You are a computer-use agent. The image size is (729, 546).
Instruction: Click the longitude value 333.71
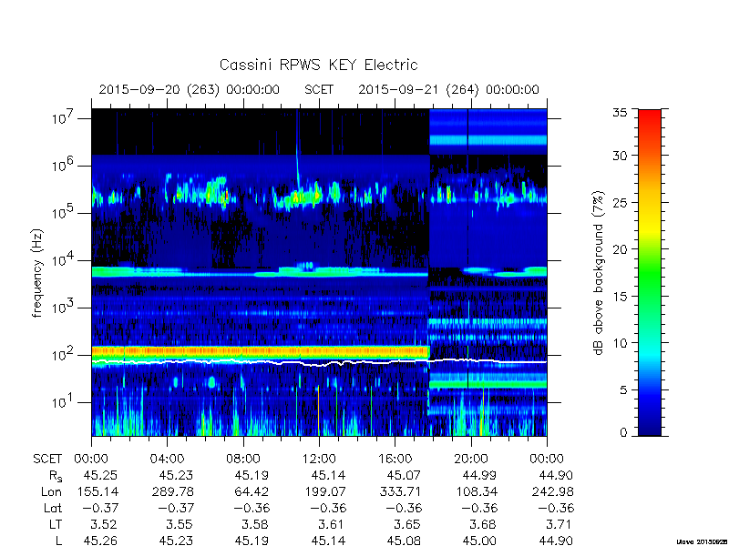(399, 491)
